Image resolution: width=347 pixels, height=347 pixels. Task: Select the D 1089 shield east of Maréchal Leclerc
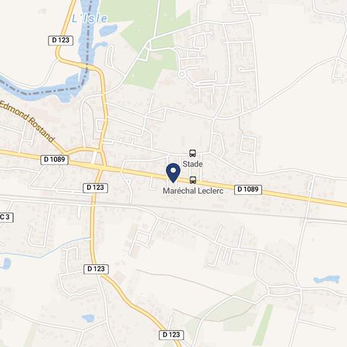point(248,189)
